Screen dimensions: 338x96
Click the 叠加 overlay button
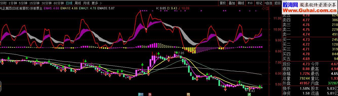pos(232,3)
